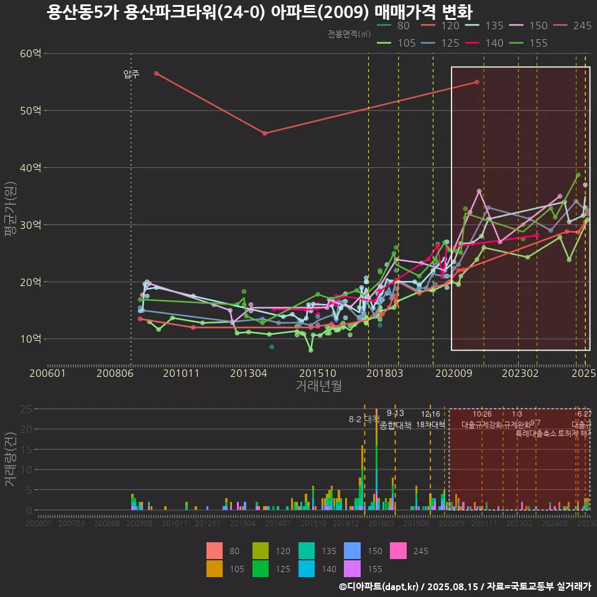Screen dimensions: 597x597
Task: Click the 8·2 대책 policy annotation
Action: pos(364,419)
